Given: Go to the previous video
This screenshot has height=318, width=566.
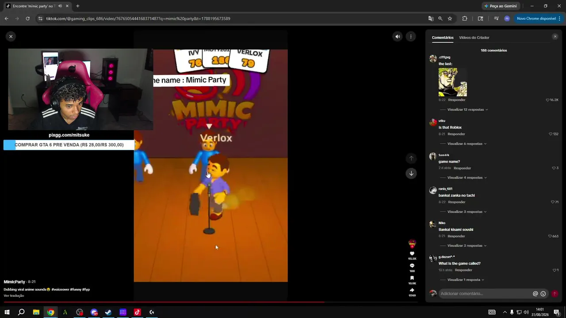Looking at the screenshot, I should [411, 158].
